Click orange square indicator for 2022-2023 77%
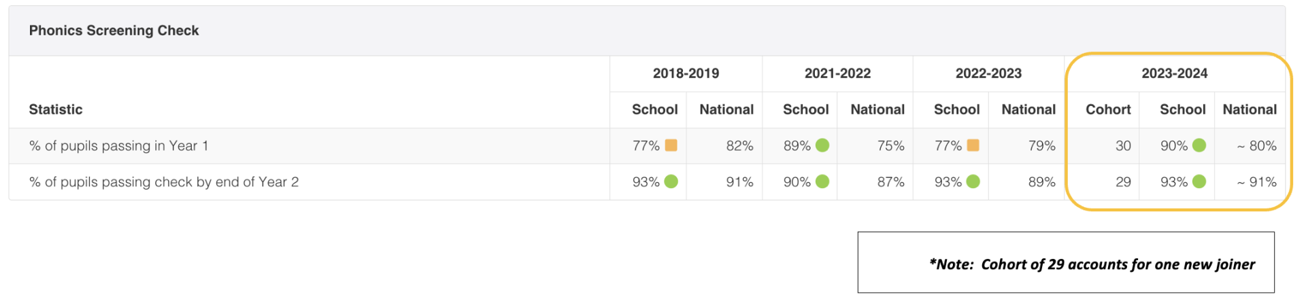1306x301 pixels. (x=973, y=145)
